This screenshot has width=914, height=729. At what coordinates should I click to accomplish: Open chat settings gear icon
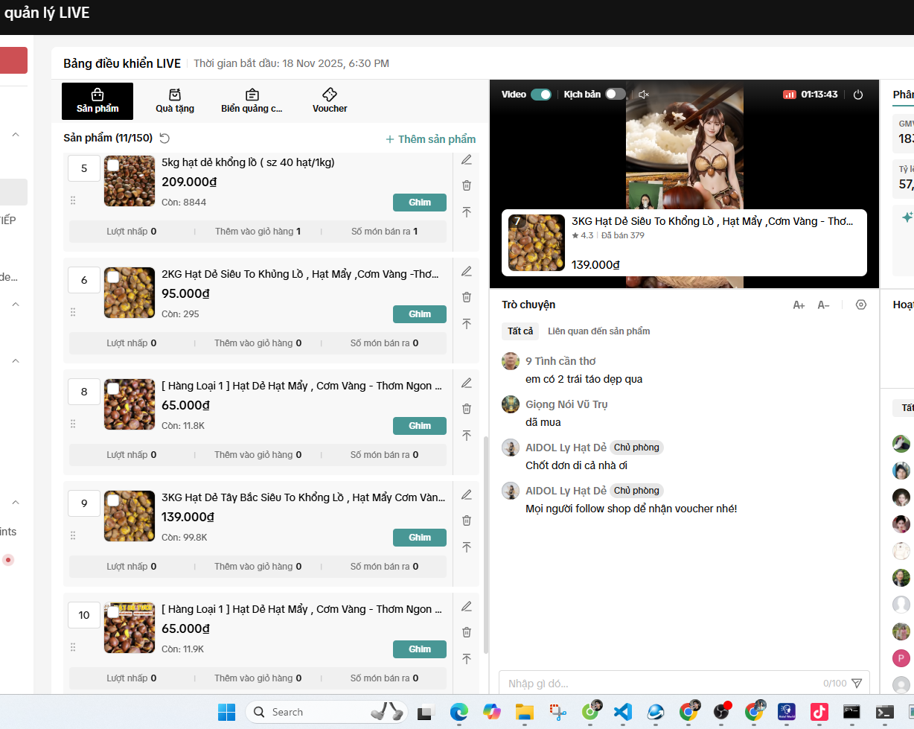(861, 305)
